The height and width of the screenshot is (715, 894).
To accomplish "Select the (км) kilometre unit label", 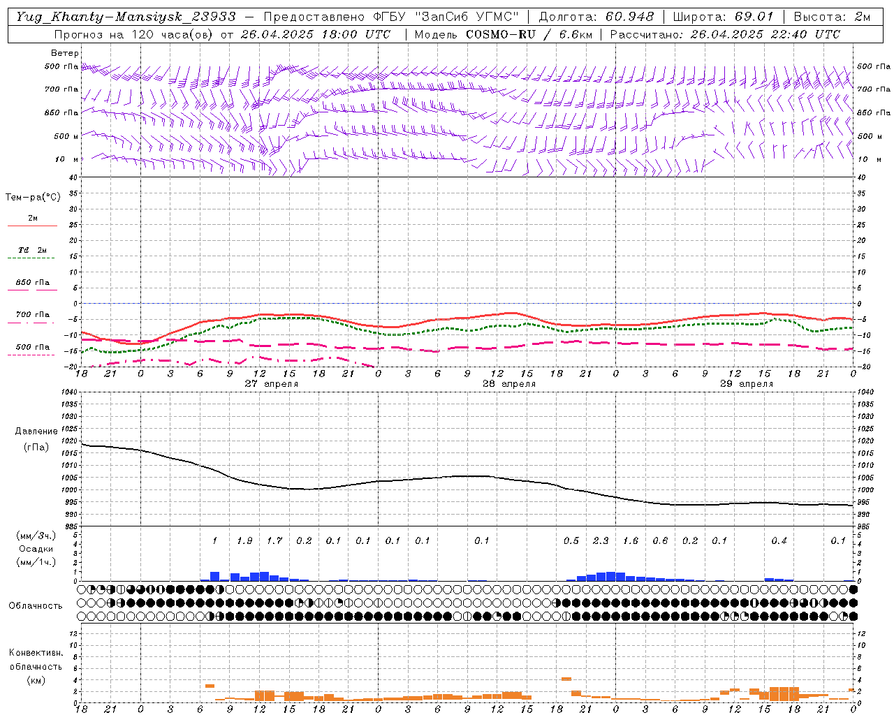I will 36,679.
